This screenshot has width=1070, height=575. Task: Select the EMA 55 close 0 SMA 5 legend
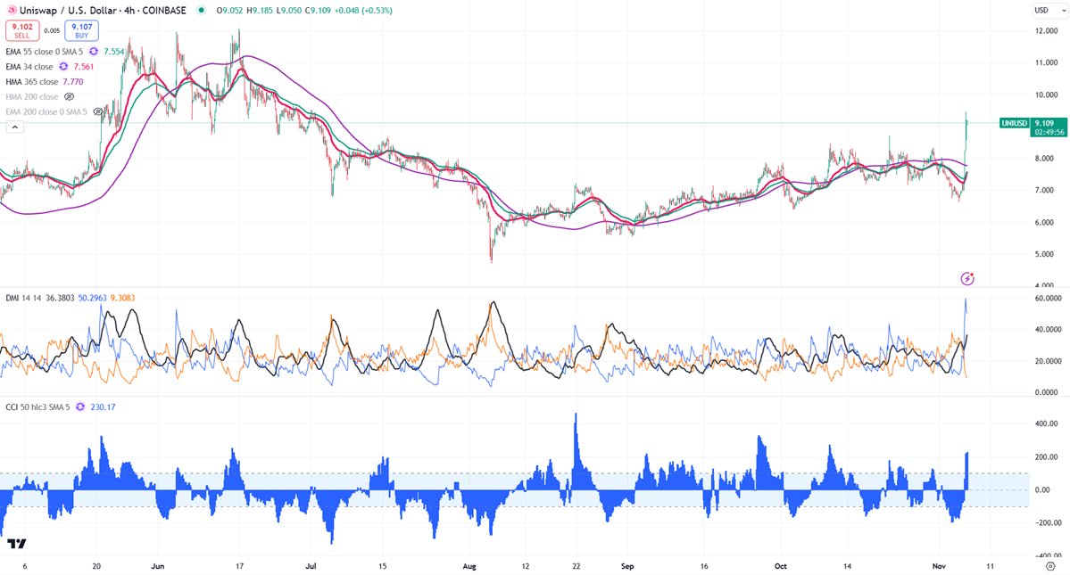tap(45, 52)
